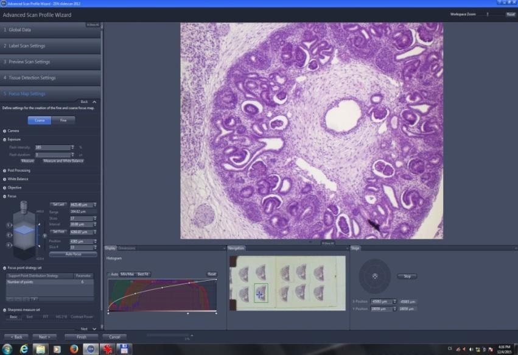Image resolution: width=518 pixels, height=355 pixels.
Task: Select the Contrast Power sharpness measure tab
Action: pyautogui.click(x=82, y=317)
